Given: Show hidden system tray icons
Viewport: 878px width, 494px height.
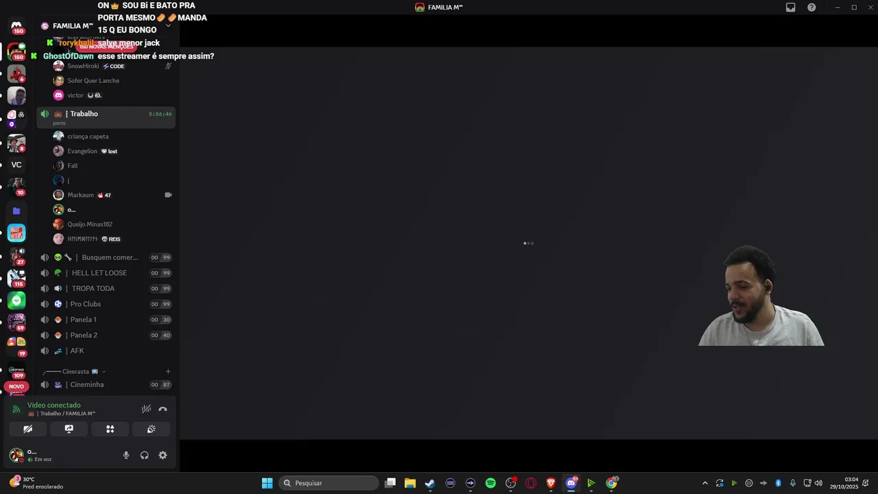Looking at the screenshot, I should [x=704, y=483].
